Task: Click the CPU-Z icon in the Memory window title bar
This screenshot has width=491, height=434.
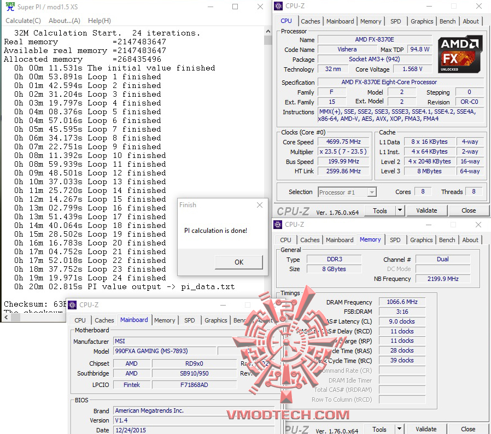Action: click(x=278, y=225)
